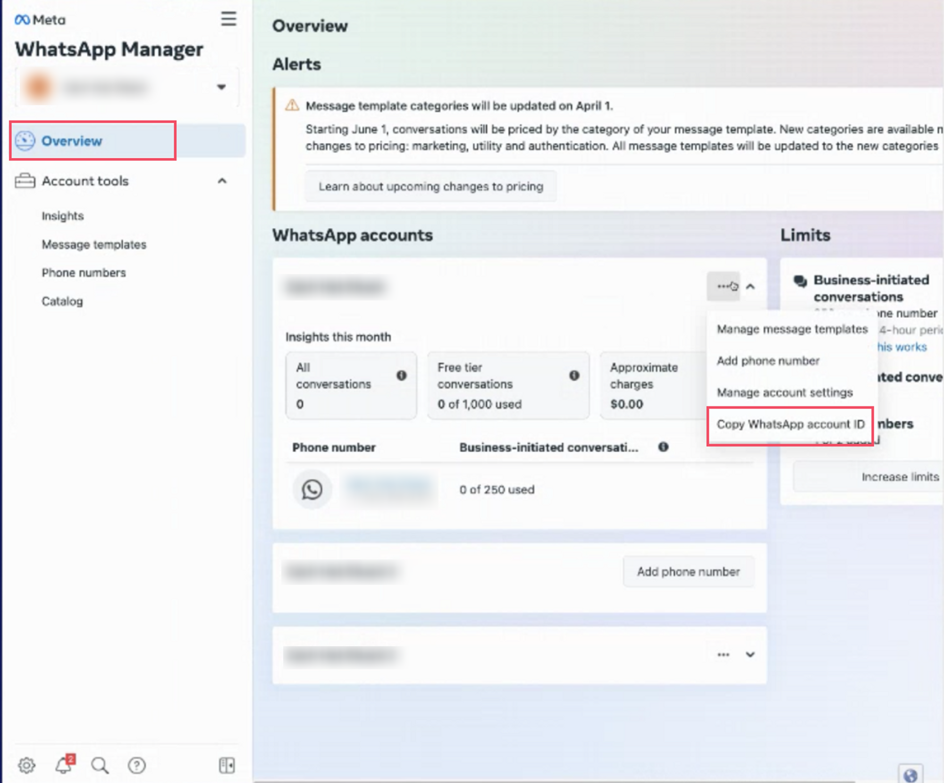Click the WhatsApp phone number icon

(312, 489)
